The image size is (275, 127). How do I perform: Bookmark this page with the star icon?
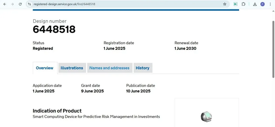(225, 4)
